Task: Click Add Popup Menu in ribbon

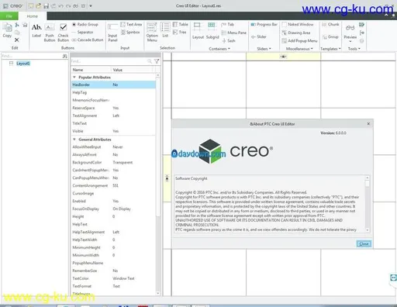Action: coord(299,40)
